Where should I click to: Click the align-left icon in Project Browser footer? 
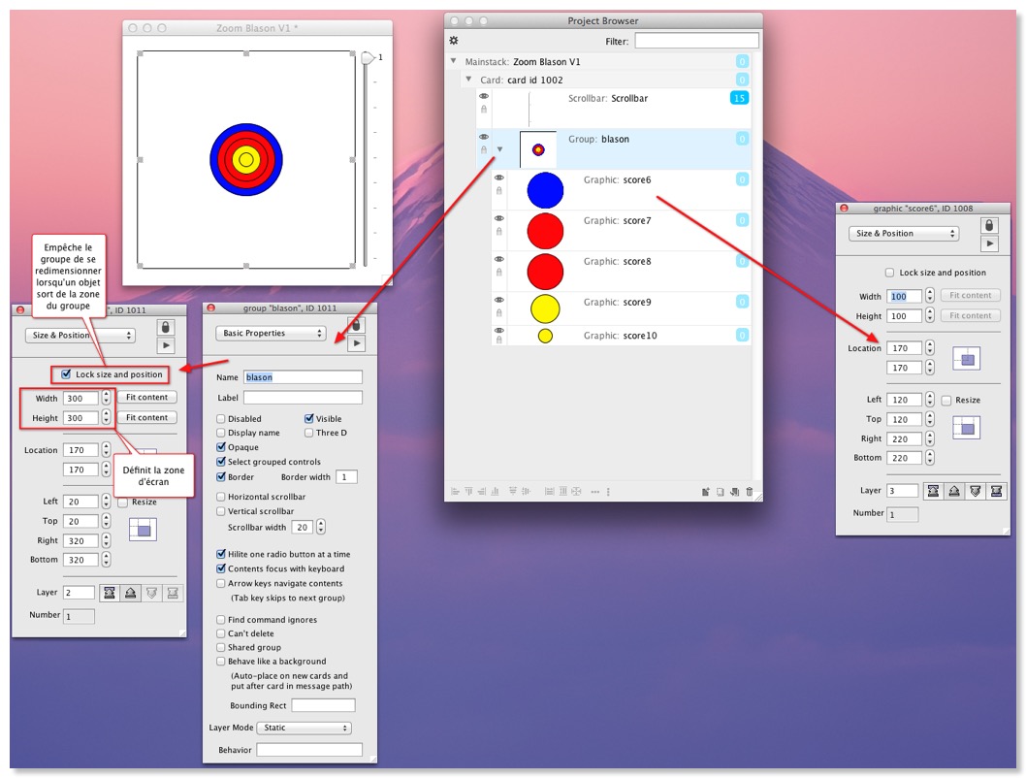(455, 492)
